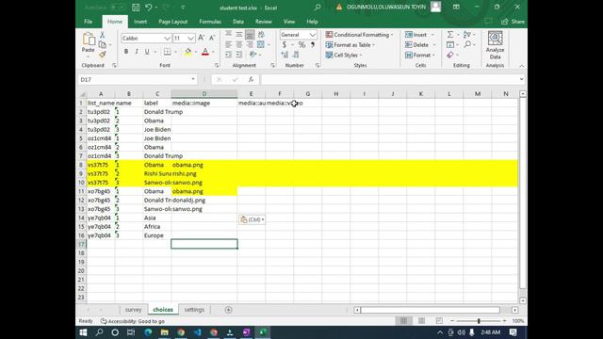The width and height of the screenshot is (603, 339).
Task: Toggle Italic formatting
Action: coord(136,52)
